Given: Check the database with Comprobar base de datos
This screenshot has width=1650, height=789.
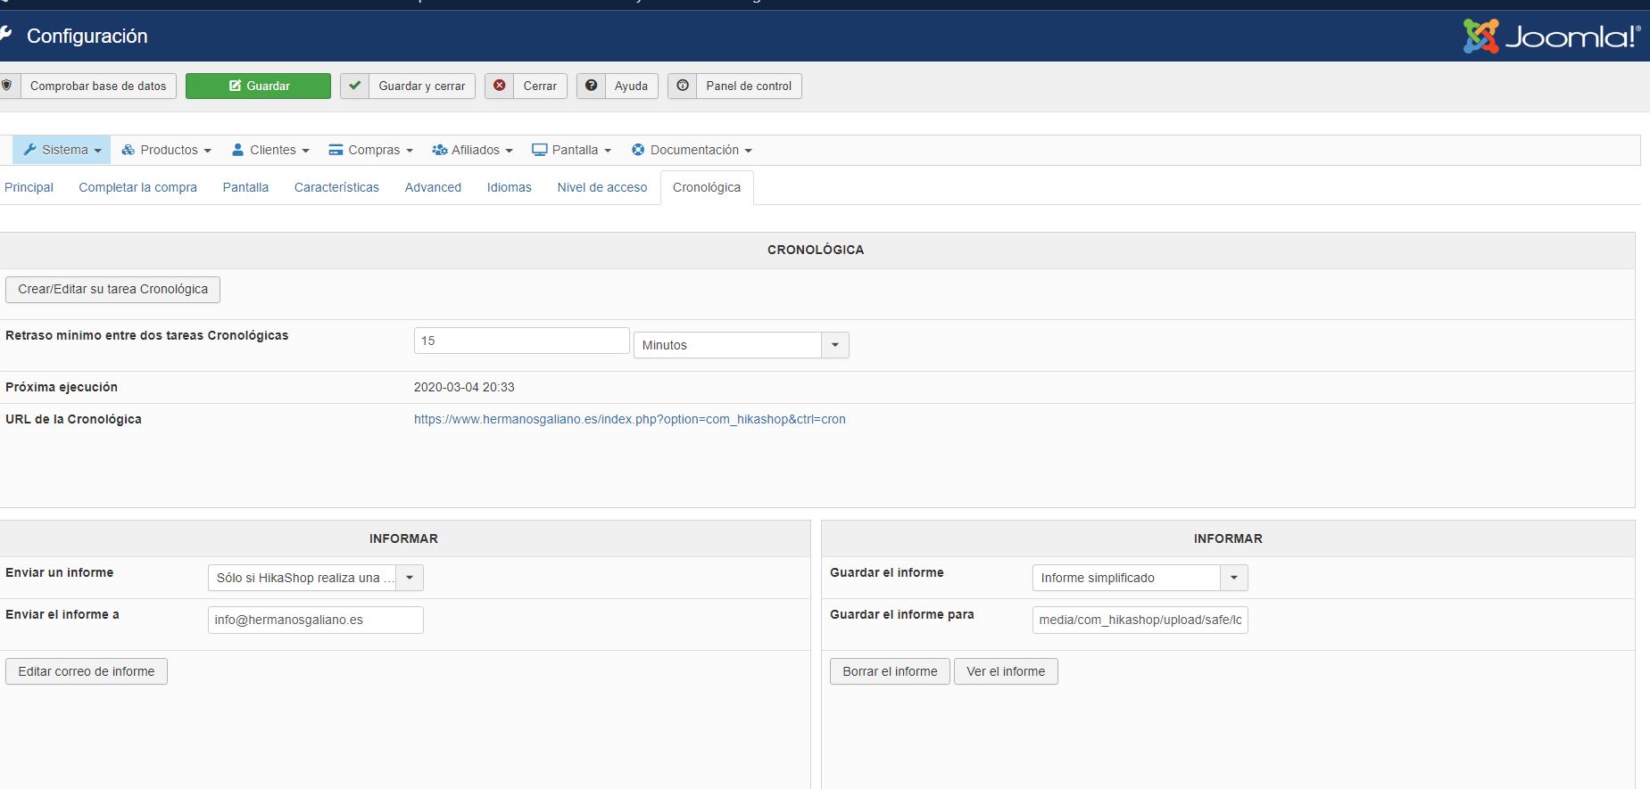Looking at the screenshot, I should point(98,86).
